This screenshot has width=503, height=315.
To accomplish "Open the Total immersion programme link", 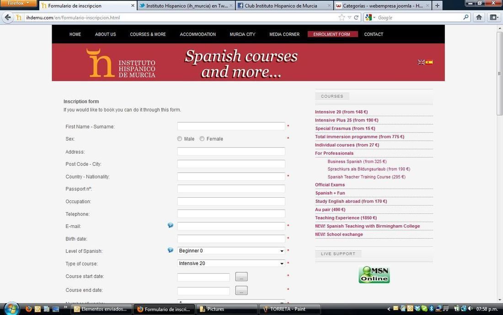I will click(x=359, y=136).
